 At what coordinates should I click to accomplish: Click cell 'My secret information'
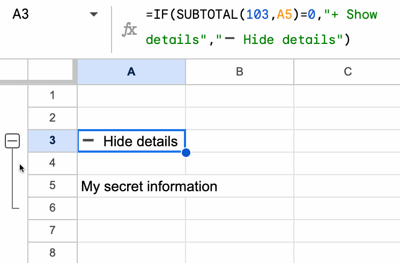(x=131, y=186)
